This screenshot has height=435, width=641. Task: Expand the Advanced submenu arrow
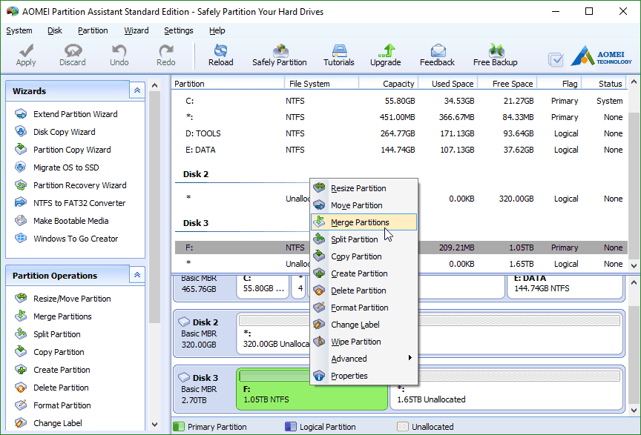(x=410, y=358)
